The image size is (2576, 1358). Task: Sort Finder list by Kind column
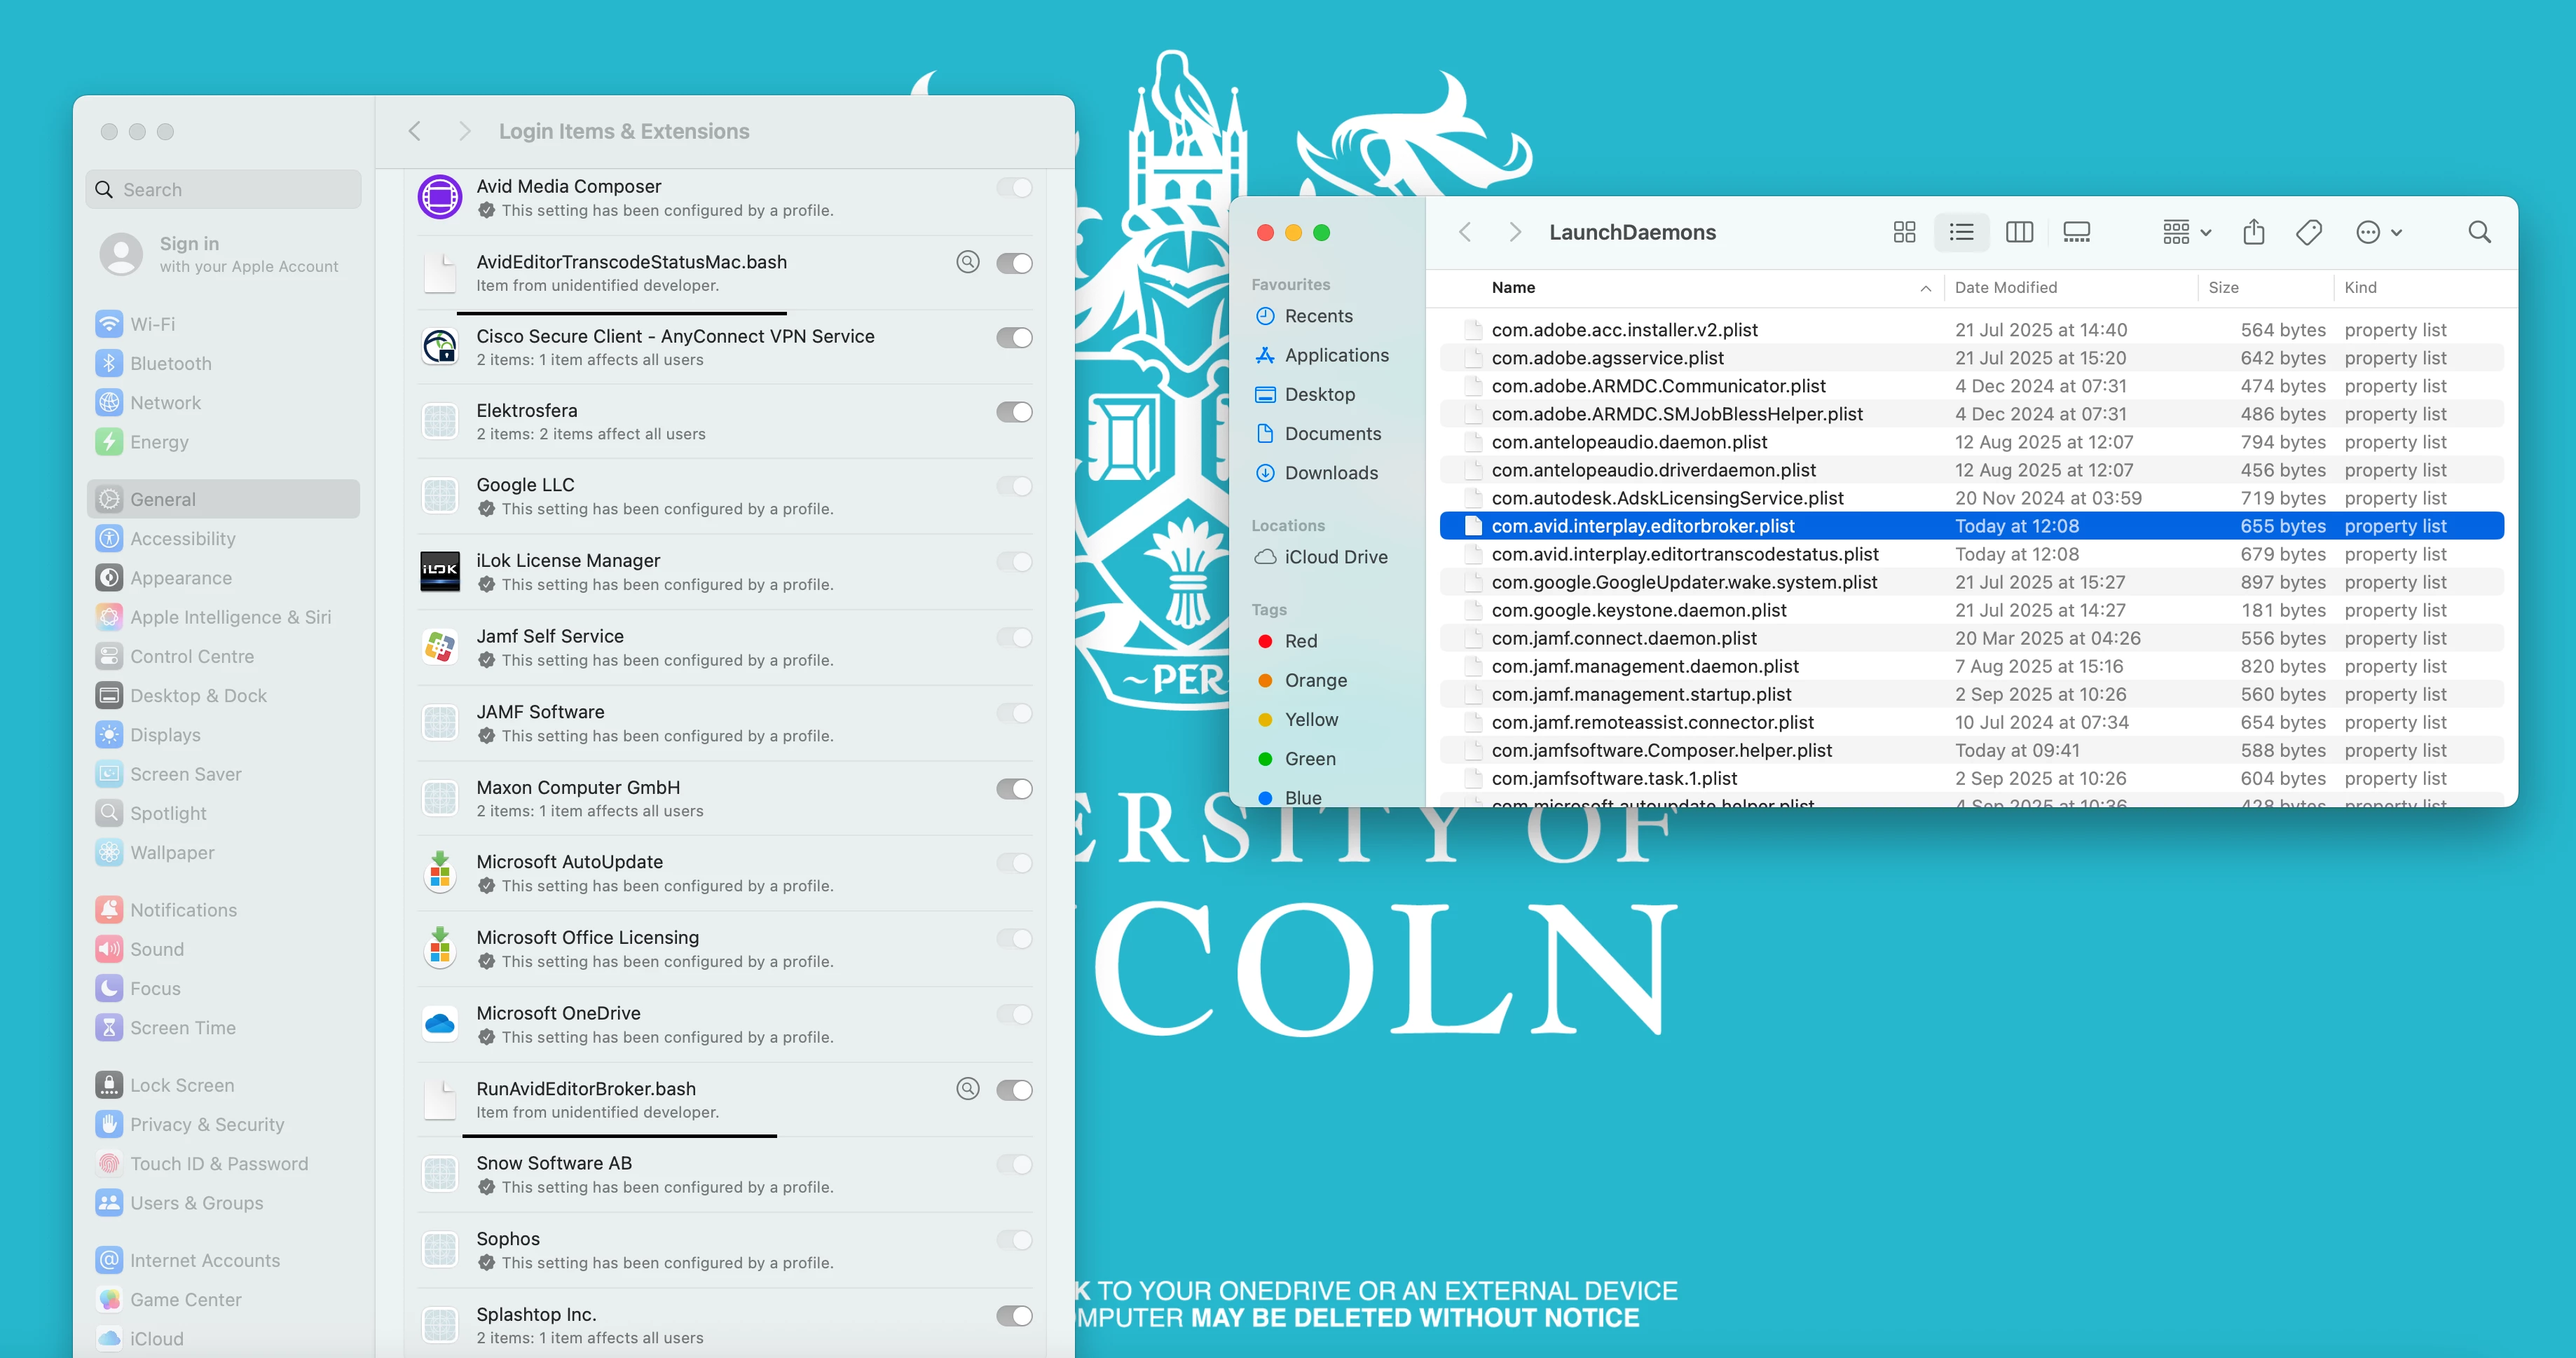pyautogui.click(x=2420, y=287)
